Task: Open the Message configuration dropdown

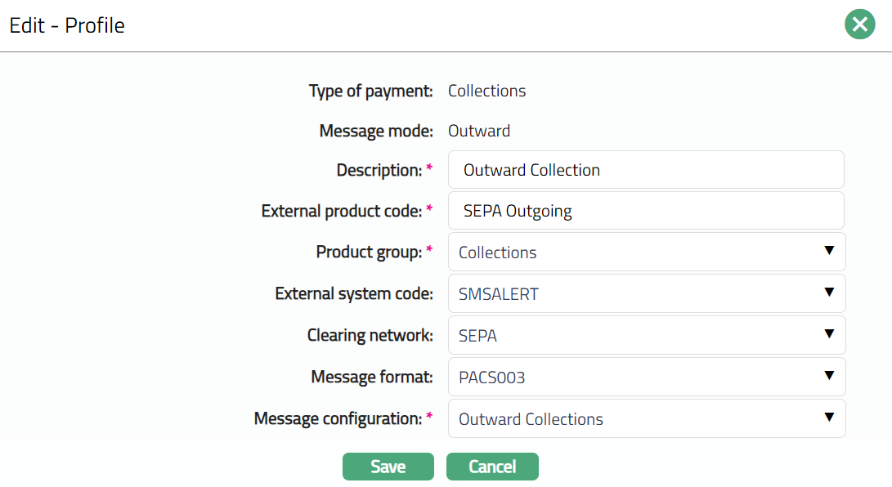Action: click(646, 419)
